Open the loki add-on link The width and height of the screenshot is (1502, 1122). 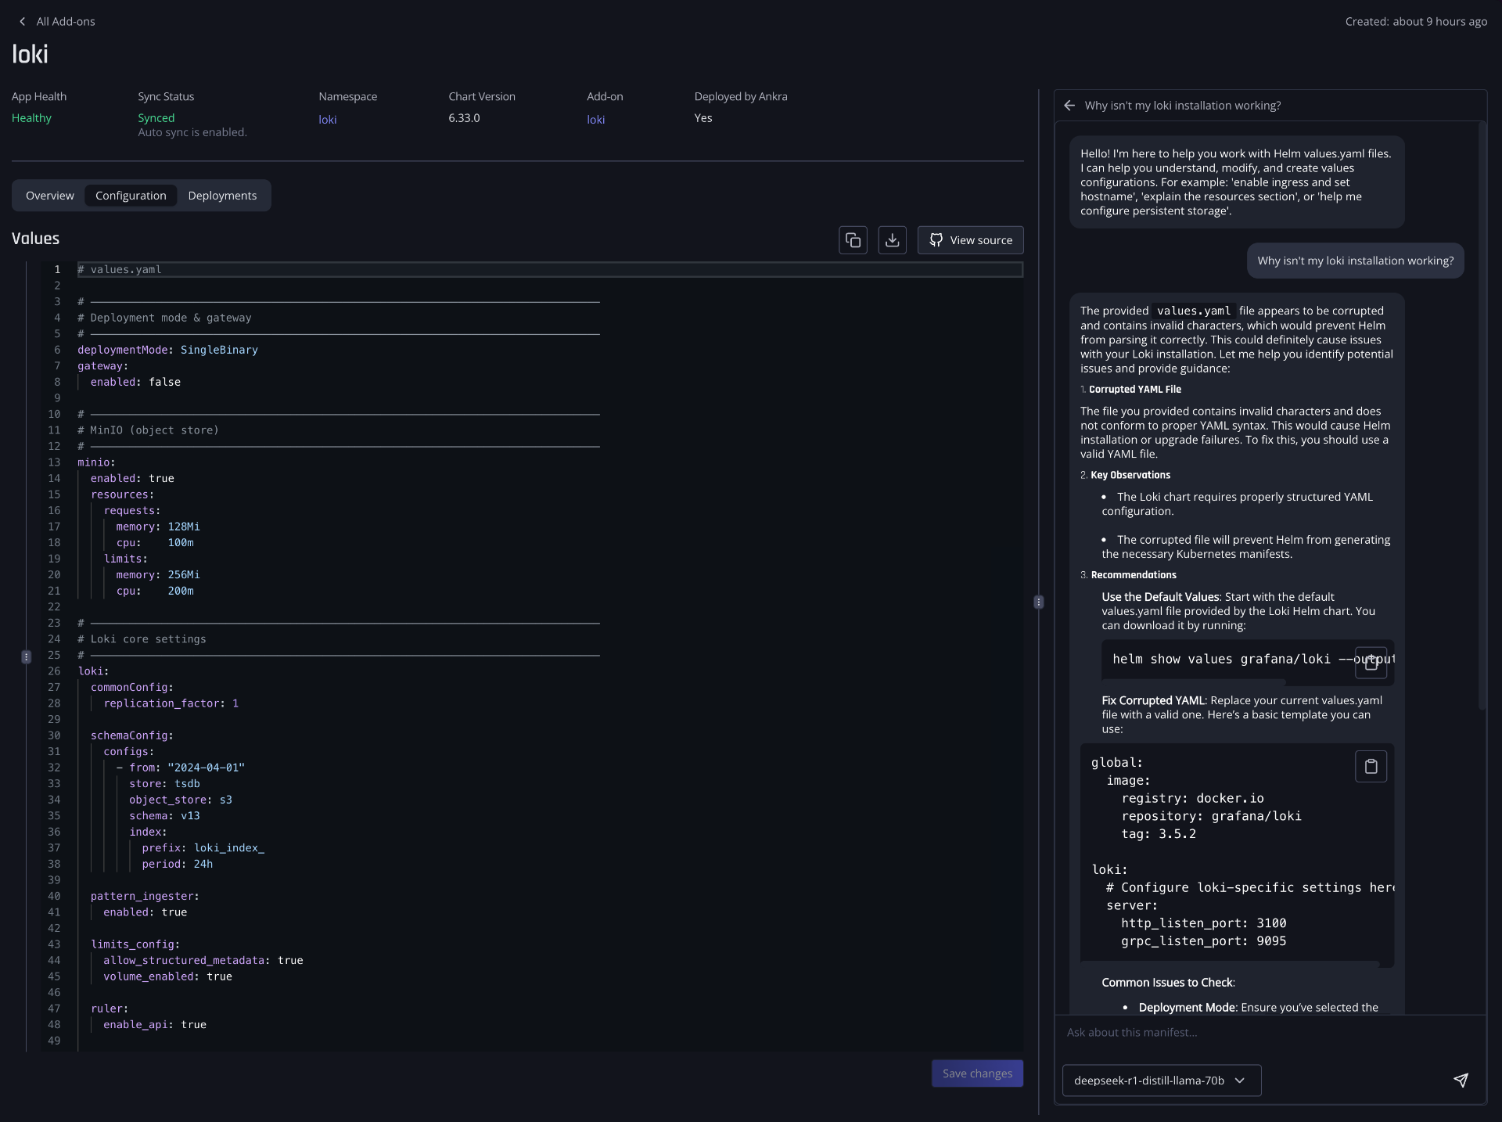595,120
